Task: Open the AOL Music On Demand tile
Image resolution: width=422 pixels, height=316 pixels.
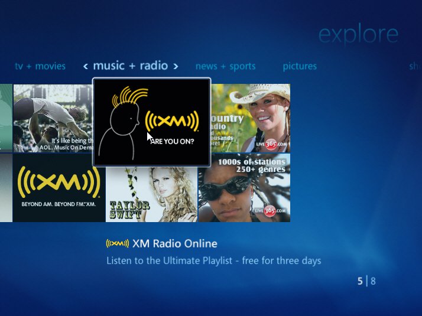Action: (53, 118)
